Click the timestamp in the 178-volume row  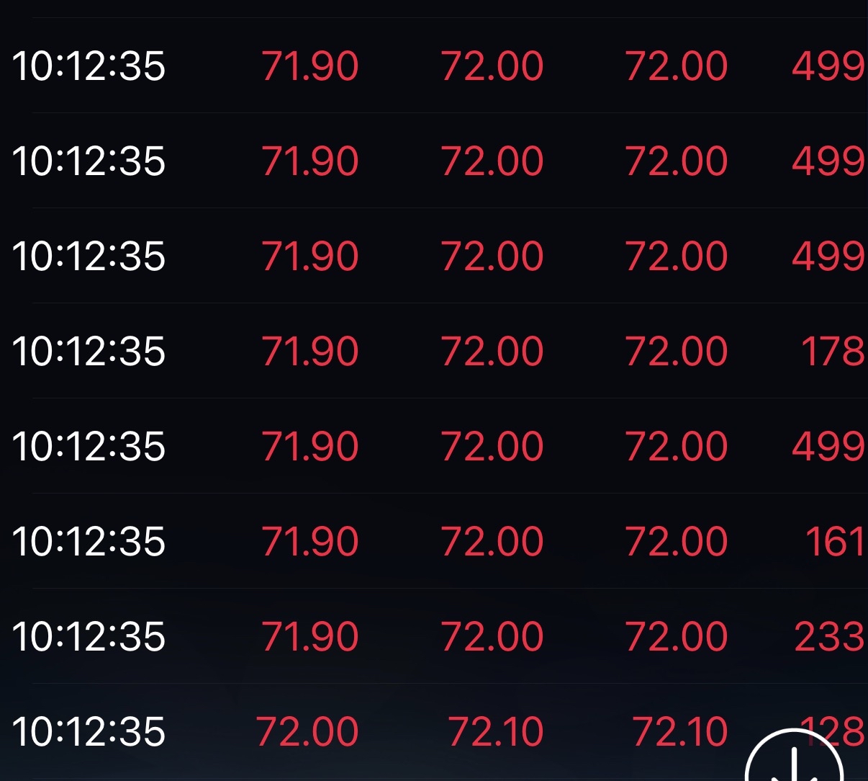tap(89, 352)
